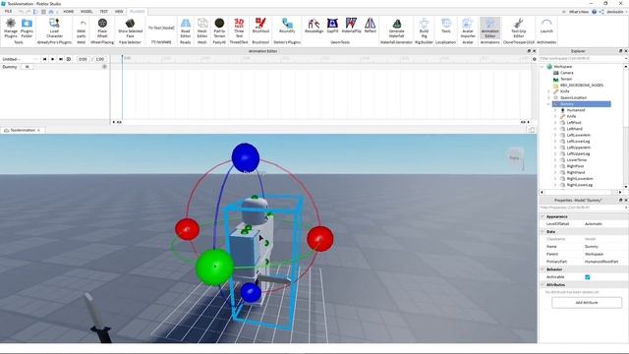Toggle the Animation Editor plugin
The height and width of the screenshot is (354, 629).
pos(489,28)
